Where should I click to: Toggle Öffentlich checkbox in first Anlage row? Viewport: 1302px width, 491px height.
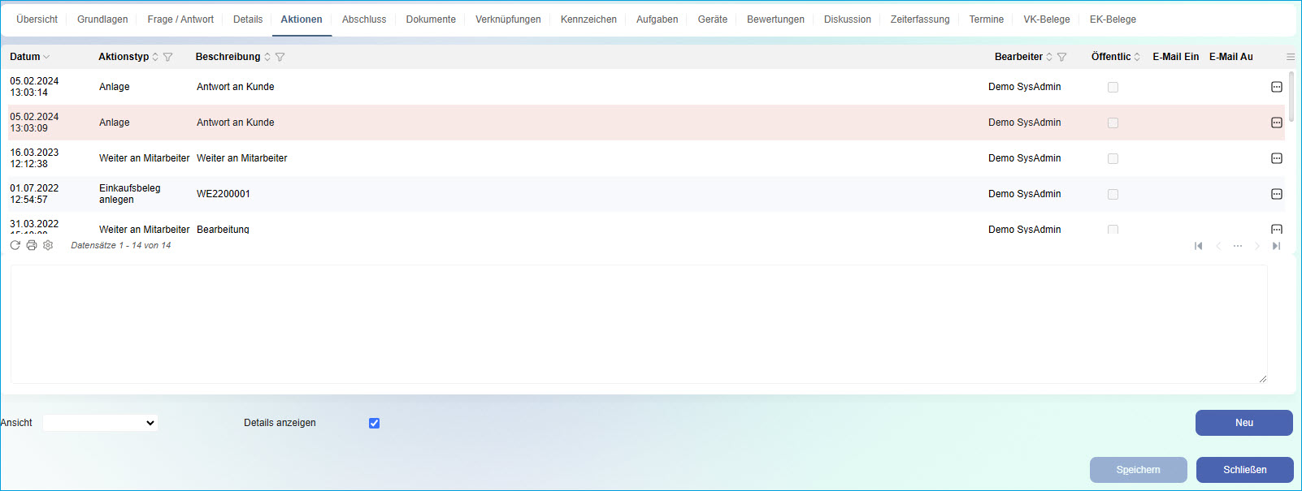point(1113,87)
